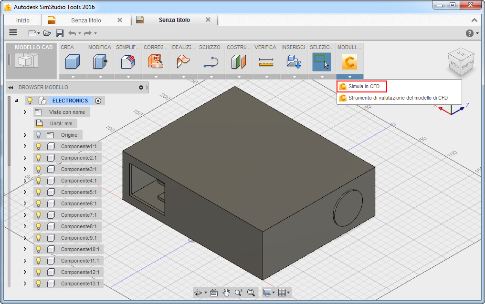Open file using folder icon
The width and height of the screenshot is (485, 304).
tap(47, 33)
